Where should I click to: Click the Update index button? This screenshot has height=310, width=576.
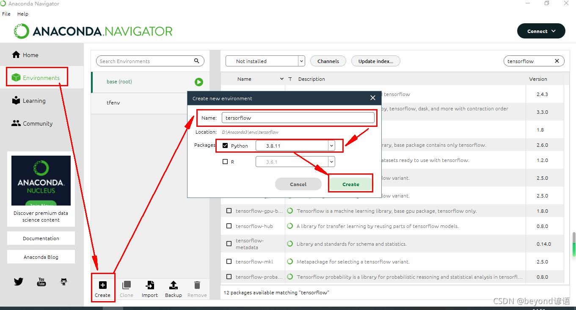click(375, 61)
